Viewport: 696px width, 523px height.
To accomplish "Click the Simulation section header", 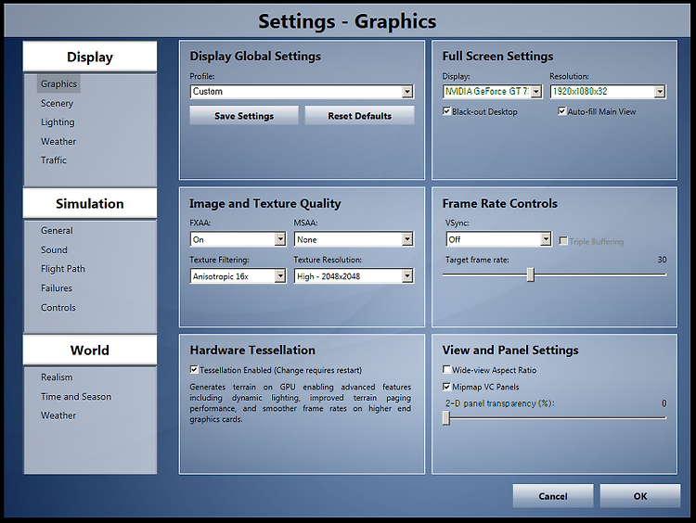I will tap(90, 204).
